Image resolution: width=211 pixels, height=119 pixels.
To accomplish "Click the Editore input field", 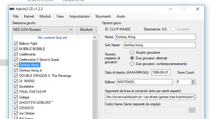I will point(144,82).
